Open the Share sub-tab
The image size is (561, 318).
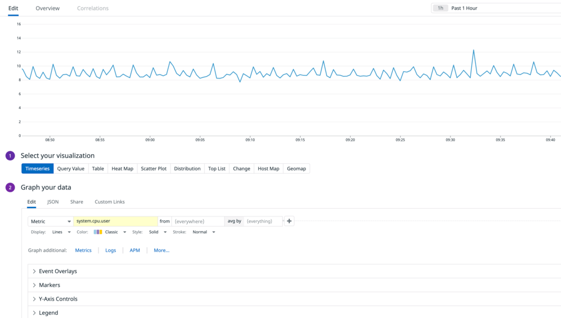pos(76,202)
